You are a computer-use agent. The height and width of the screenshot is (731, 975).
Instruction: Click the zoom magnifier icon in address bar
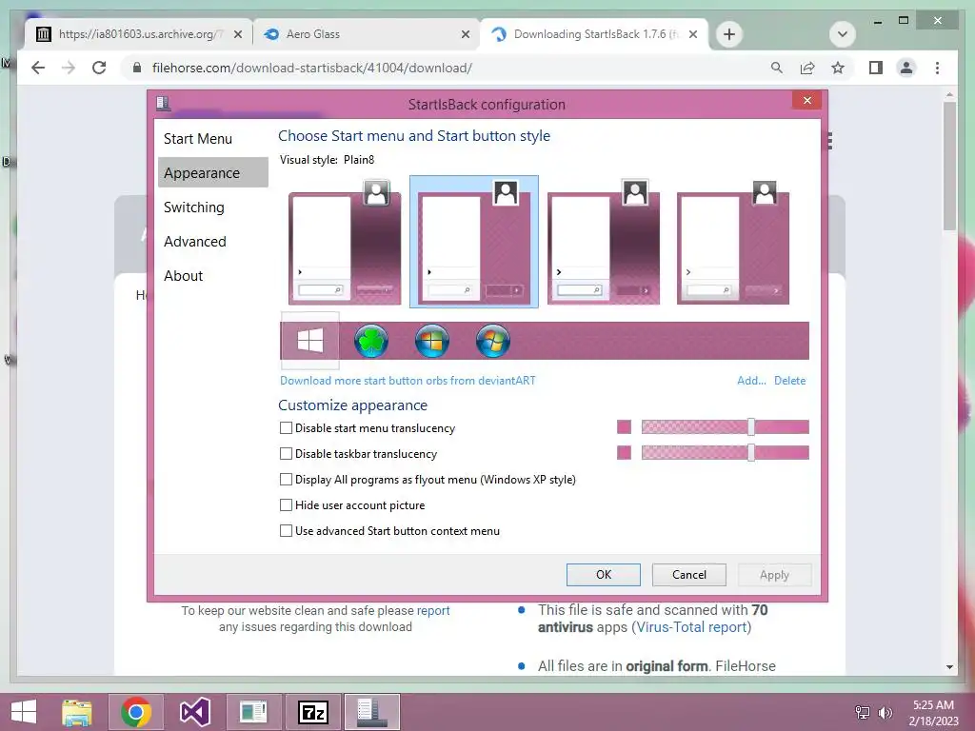[x=777, y=68]
